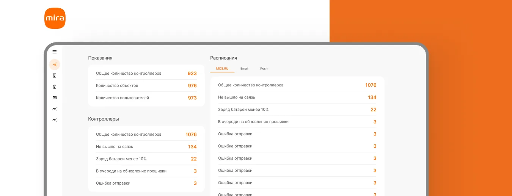This screenshot has width=512, height=196.
Task: Switch to the Email tab
Action: click(244, 69)
